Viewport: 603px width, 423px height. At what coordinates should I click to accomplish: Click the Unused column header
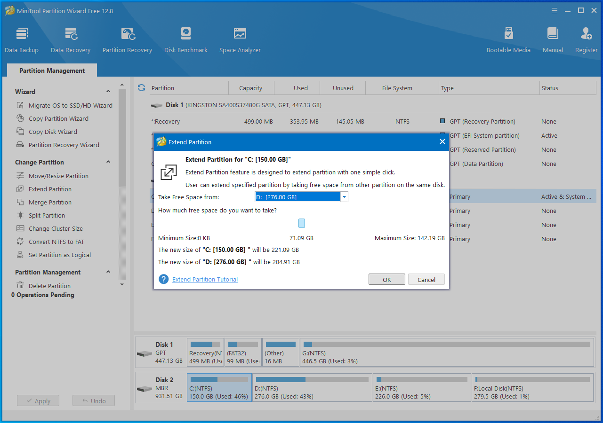point(343,88)
